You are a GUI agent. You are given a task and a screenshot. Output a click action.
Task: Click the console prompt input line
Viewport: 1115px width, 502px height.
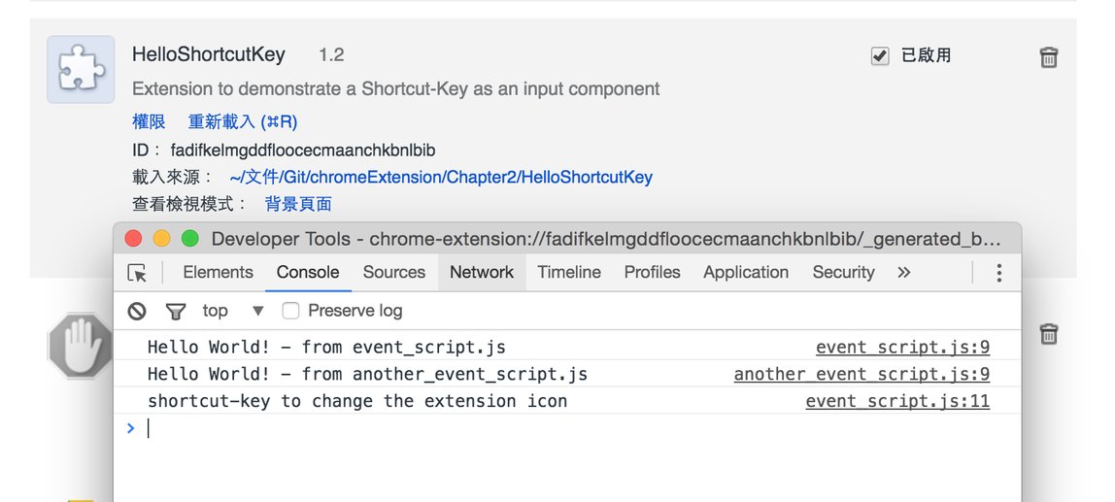(567, 428)
